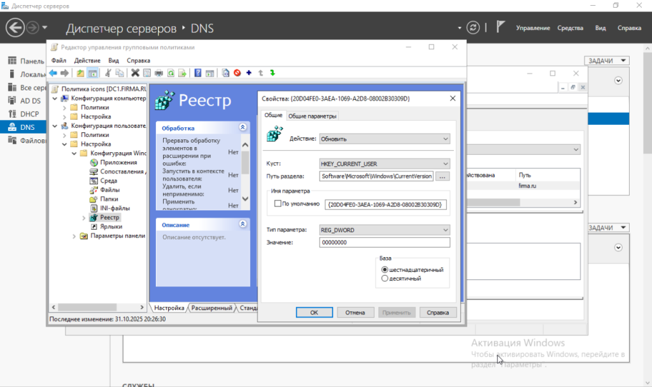The width and height of the screenshot is (652, 387).
Task: Enable the "По умолчанию" checkbox
Action: (277, 204)
